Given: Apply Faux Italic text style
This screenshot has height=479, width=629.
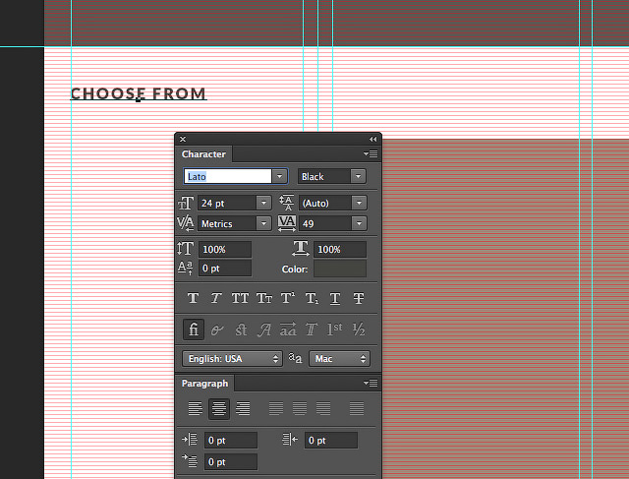Looking at the screenshot, I should click(x=216, y=298).
